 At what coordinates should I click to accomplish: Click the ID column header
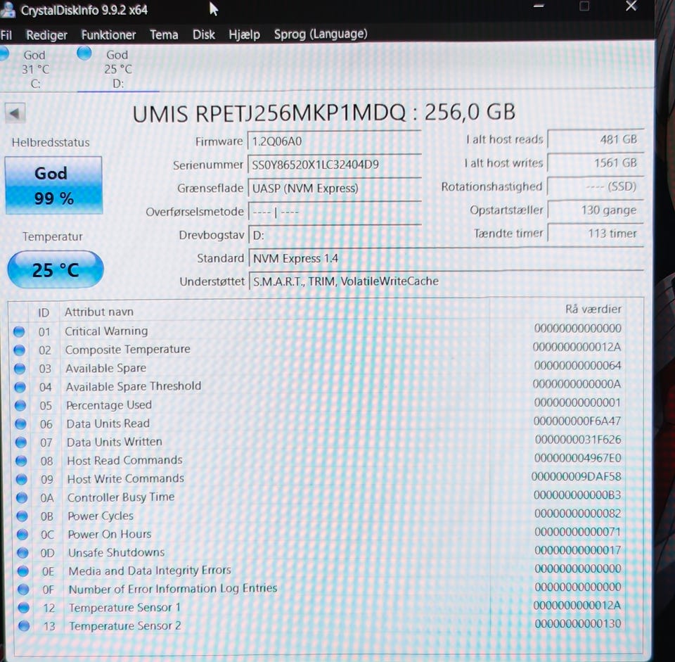[44, 312]
